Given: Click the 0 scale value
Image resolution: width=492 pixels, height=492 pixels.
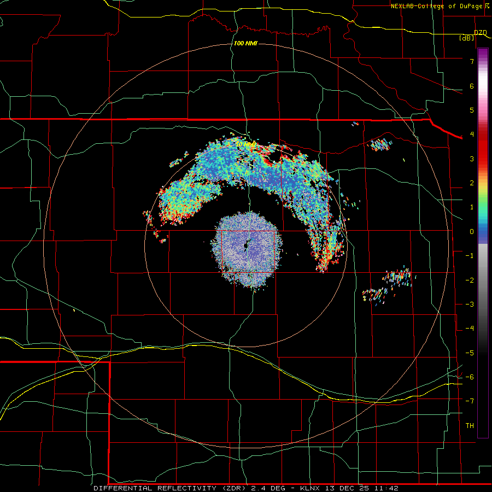Looking at the screenshot, I should 472,232.
